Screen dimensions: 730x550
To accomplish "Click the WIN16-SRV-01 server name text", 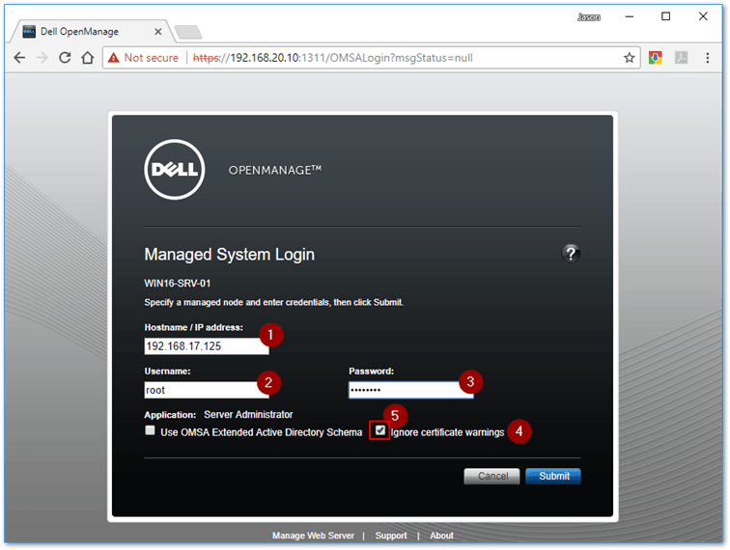I will [x=178, y=284].
